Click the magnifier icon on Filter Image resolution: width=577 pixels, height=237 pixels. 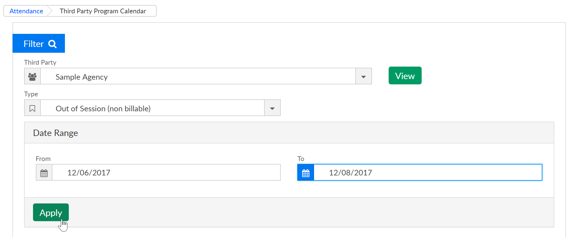52,44
